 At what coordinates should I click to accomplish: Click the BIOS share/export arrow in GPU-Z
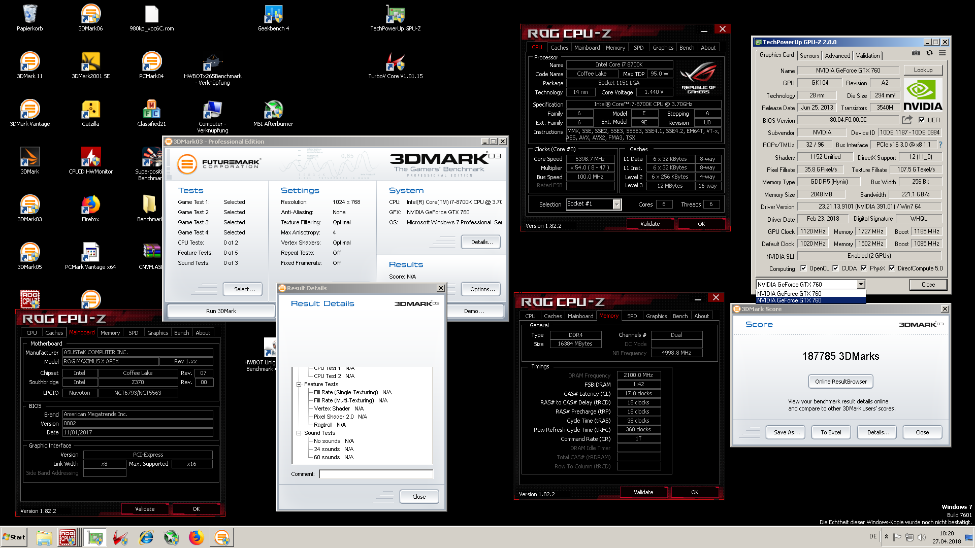pos(907,120)
